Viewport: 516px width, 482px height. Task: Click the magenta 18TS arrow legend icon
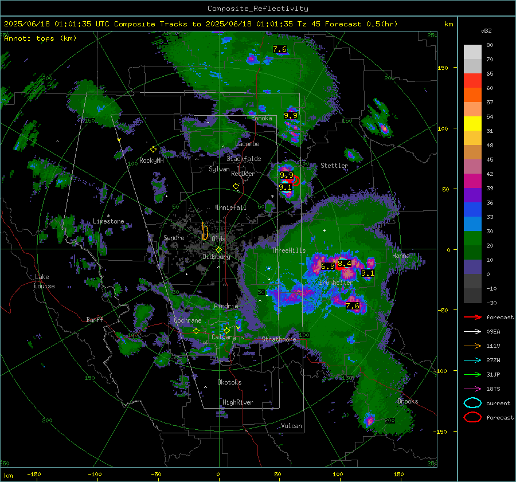(x=472, y=389)
